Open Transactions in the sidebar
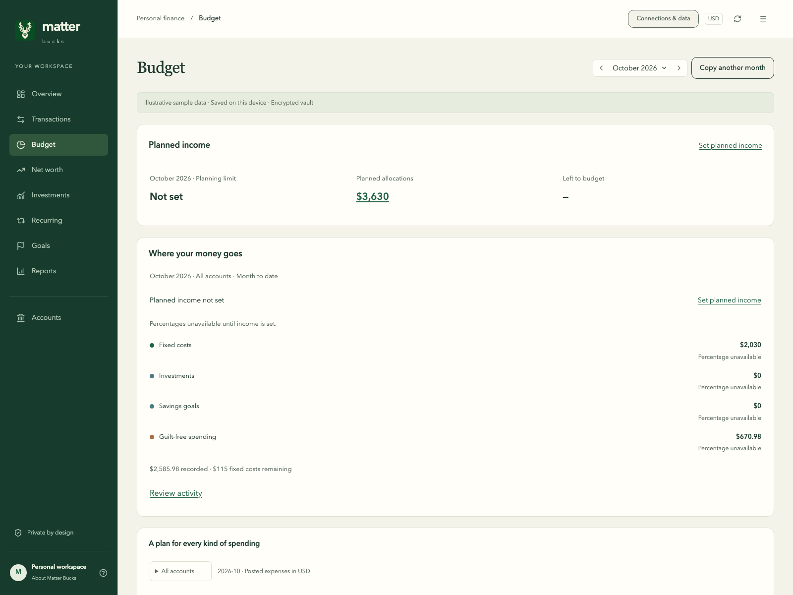The height and width of the screenshot is (595, 793). (x=58, y=119)
